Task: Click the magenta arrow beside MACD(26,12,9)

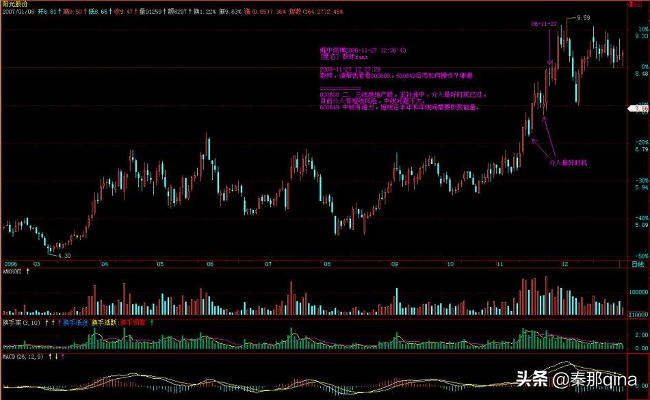Action: tap(64, 357)
